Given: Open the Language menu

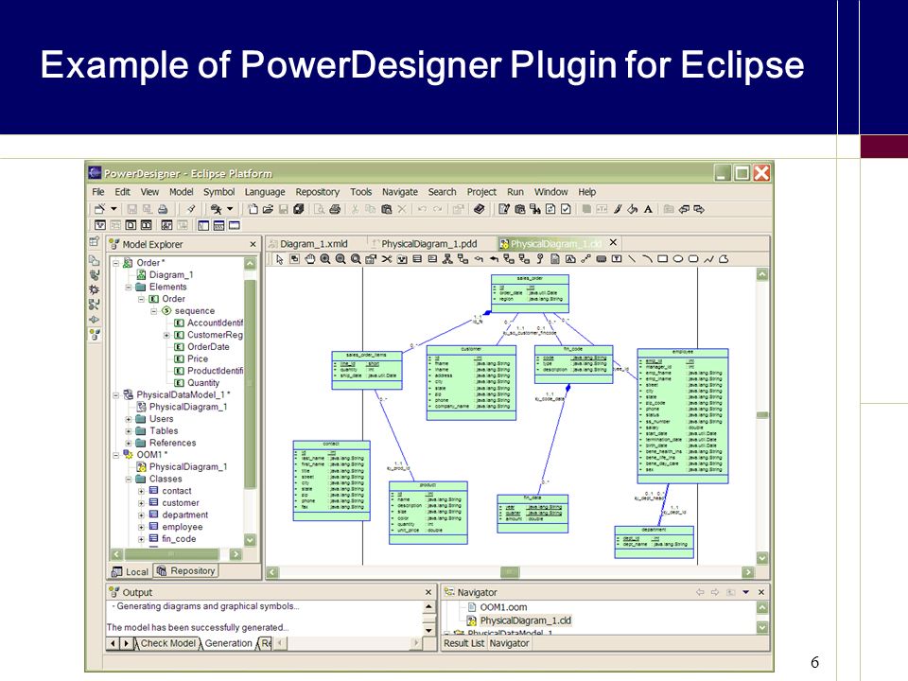Looking at the screenshot, I should tap(265, 192).
